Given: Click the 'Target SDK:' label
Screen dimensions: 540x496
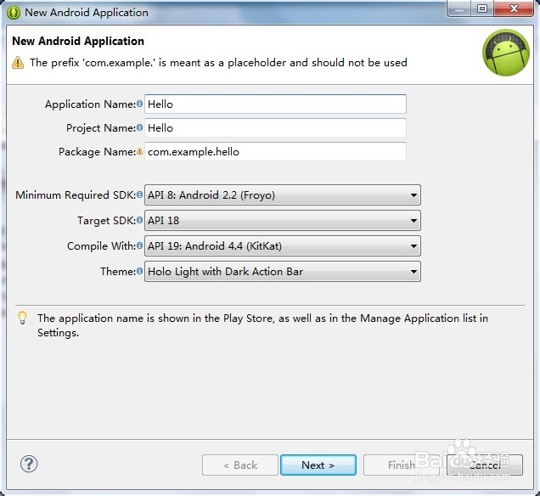Looking at the screenshot, I should click(107, 221).
